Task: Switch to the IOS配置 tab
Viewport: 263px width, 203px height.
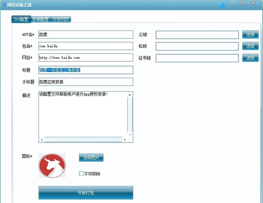Action: (x=21, y=19)
